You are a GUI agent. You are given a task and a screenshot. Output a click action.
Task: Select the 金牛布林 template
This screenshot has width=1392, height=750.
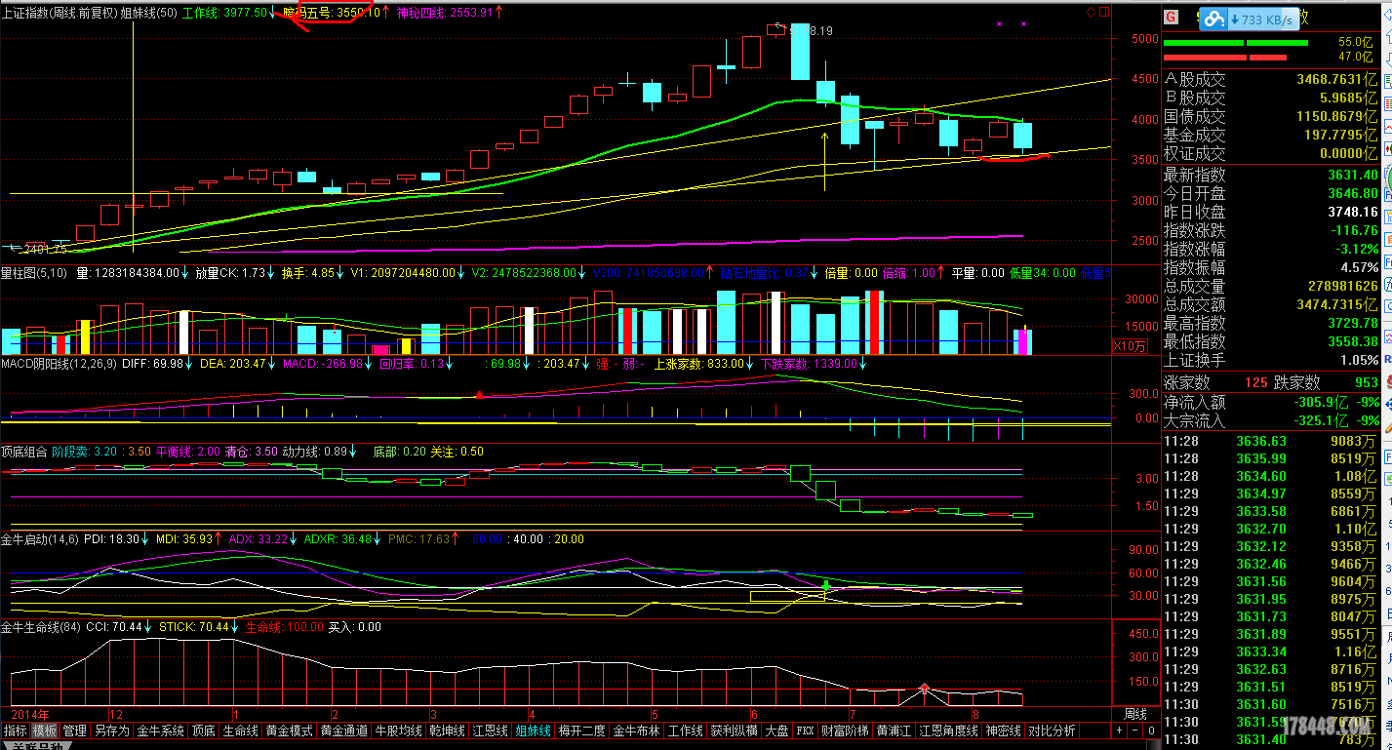636,730
